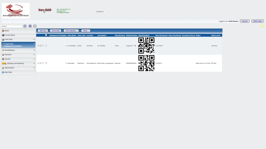Click view magnifier icon for Generator row
This screenshot has width=266, height=149.
43,63
